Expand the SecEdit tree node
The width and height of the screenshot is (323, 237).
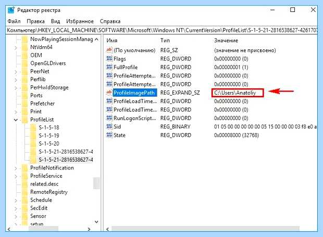[x=16, y=208]
